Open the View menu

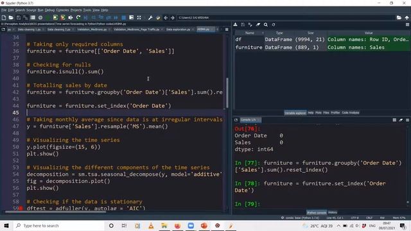96,10
